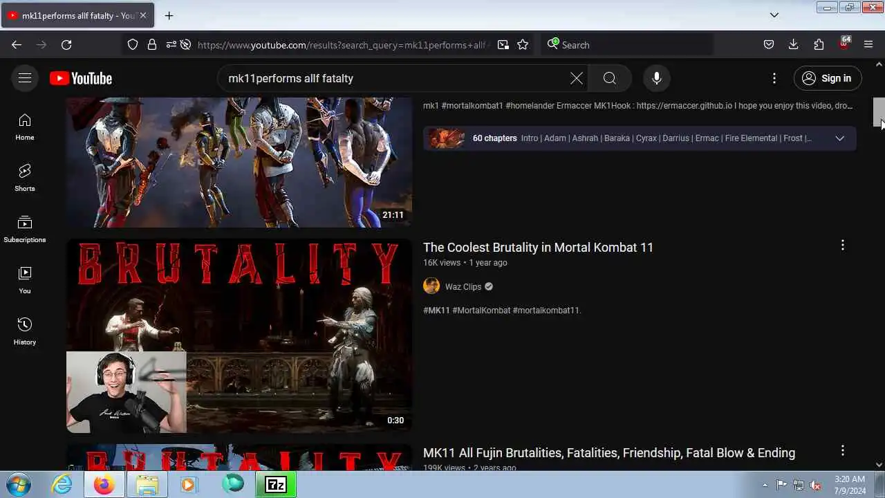Viewport: 885px width, 498px height.
Task: Open the volume tray icon
Action: click(x=816, y=485)
